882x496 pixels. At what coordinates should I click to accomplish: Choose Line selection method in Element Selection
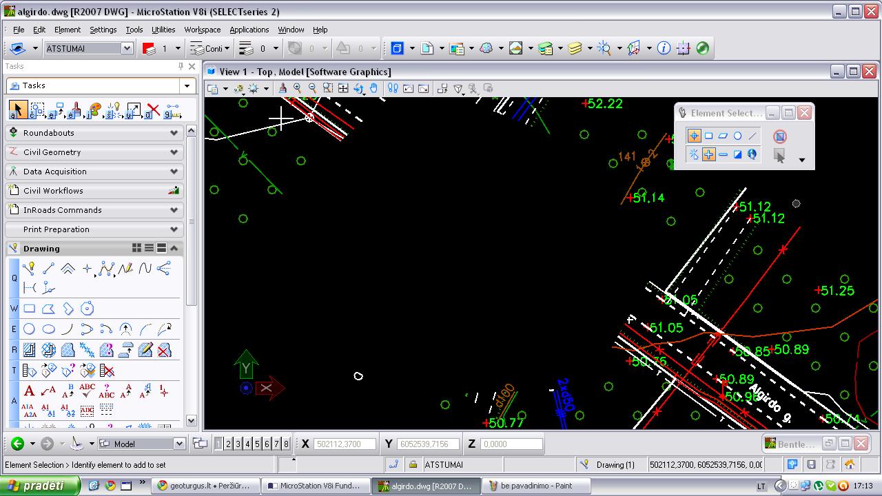(x=752, y=136)
